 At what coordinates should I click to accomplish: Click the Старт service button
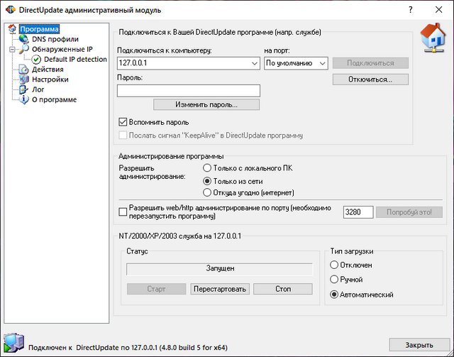pos(156,289)
